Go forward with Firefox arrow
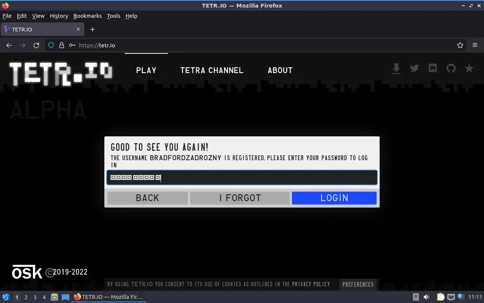This screenshot has width=484, height=303. [x=23, y=45]
